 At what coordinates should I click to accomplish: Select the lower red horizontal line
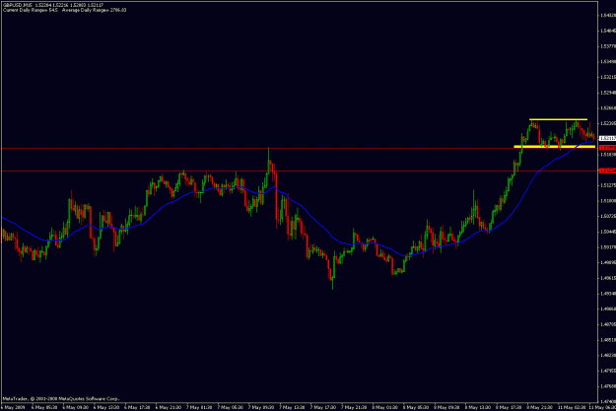click(x=299, y=171)
